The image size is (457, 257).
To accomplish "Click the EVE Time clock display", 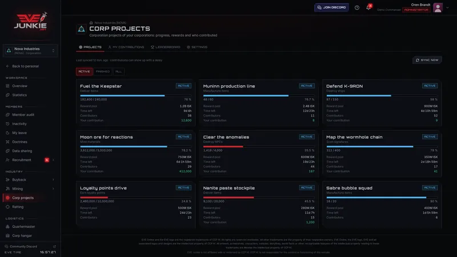I will coord(48,252).
